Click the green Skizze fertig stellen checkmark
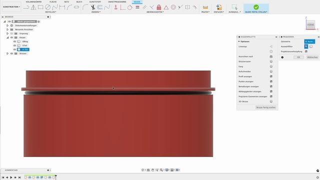 click(256, 7)
